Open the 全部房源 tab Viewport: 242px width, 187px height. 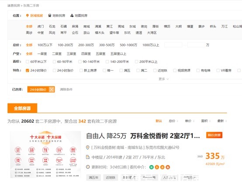coord(22,108)
